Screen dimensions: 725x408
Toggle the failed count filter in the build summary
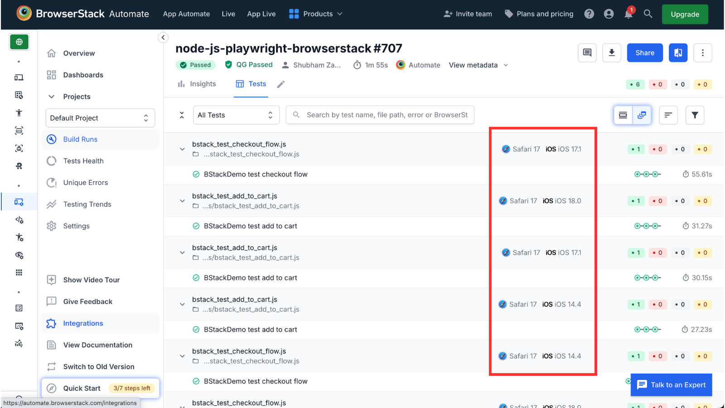657,84
